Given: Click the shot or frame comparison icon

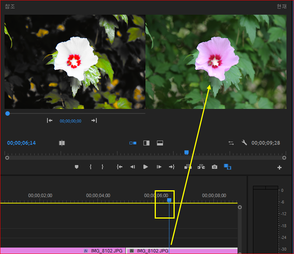Looking at the screenshot, I should pos(62,143).
